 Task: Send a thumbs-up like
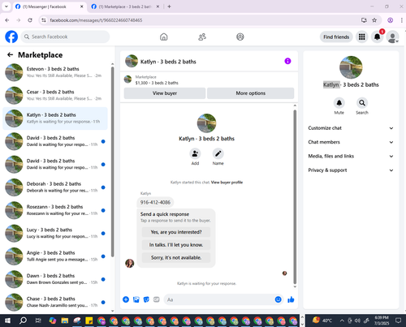291,299
